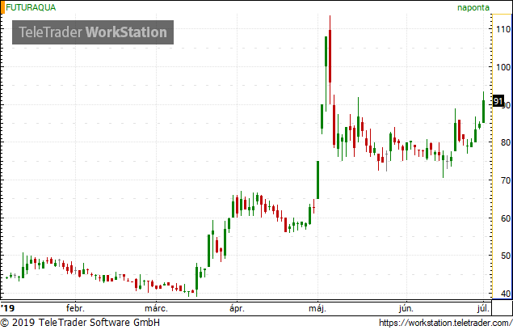Click the 110 price axis label

tap(503, 29)
